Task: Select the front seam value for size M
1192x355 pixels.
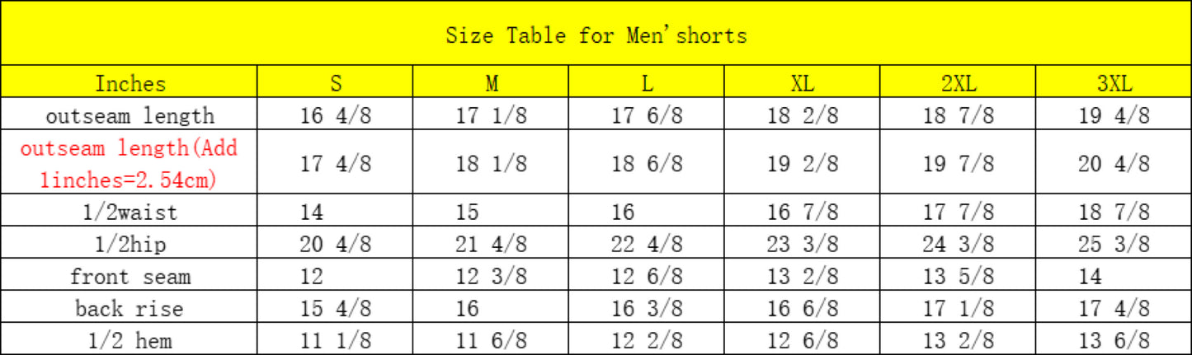Action: point(492,276)
